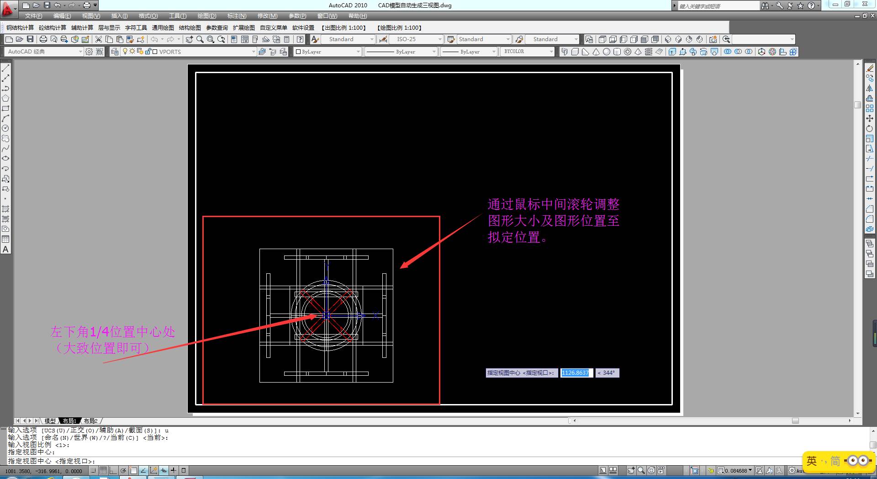
Task: Expand the AutoCAD 经典 workspace dropdown
Action: 44,52
